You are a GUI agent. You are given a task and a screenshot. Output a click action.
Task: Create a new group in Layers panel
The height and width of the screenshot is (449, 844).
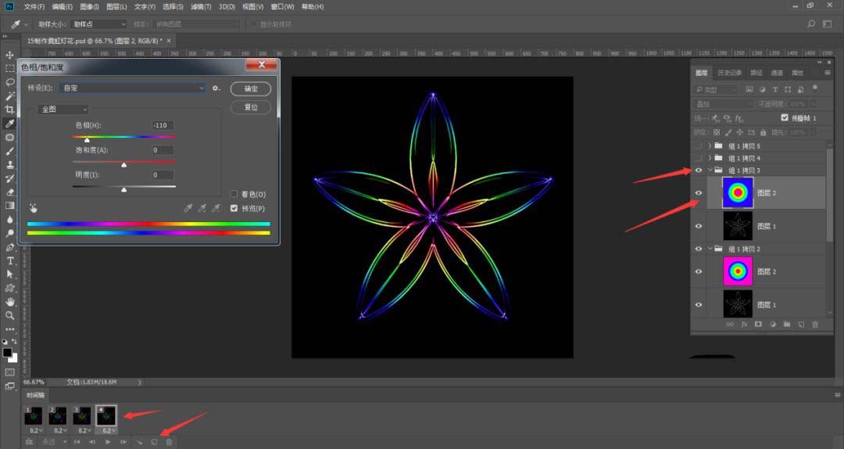787,325
